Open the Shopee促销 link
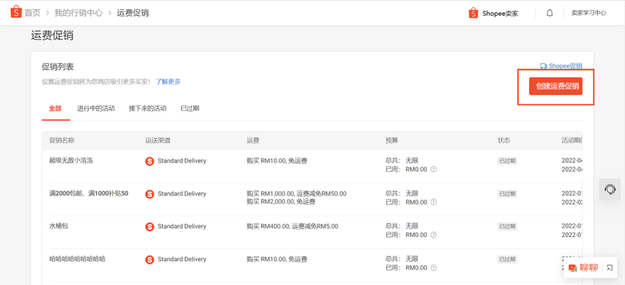Screen dimensions: 625x285 coord(562,66)
